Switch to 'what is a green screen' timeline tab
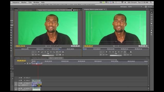The image size is (164, 92). click(56, 58)
